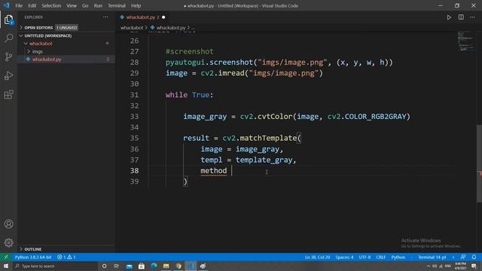Viewport: 482px width, 271px height.
Task: Open Microsoft Store on taskbar
Action: (x=142, y=266)
